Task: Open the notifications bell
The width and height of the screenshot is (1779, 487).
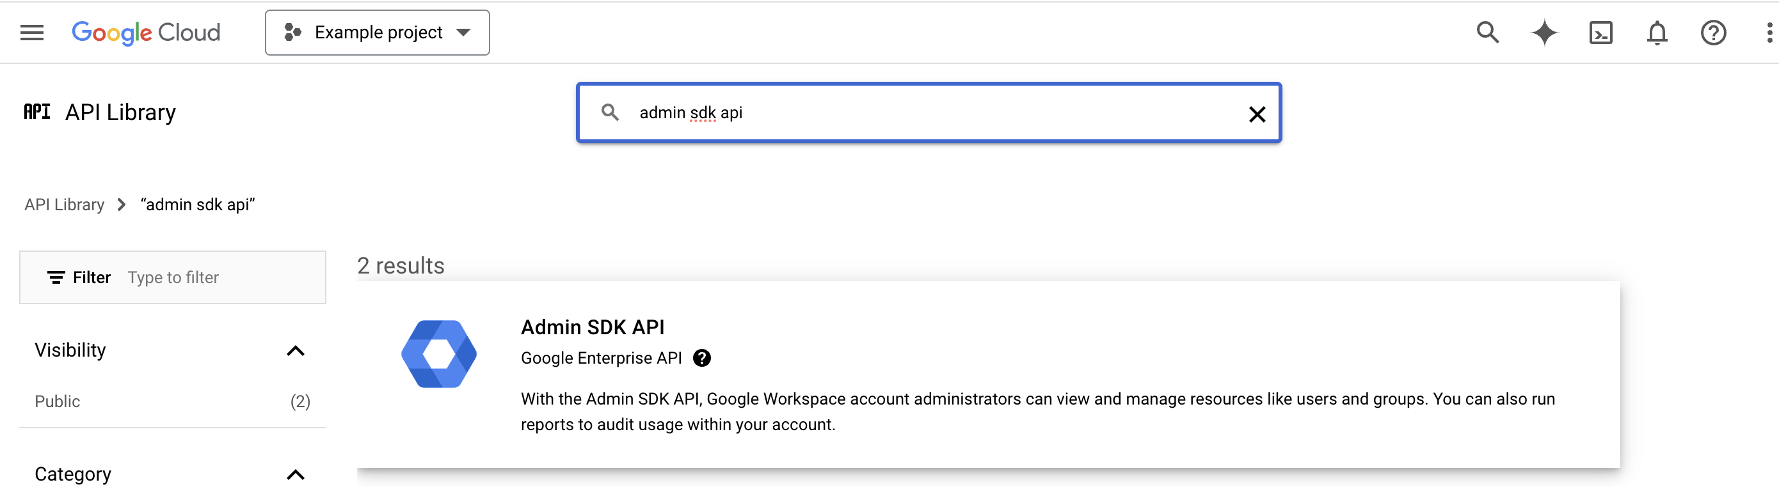Action: pyautogui.click(x=1657, y=33)
